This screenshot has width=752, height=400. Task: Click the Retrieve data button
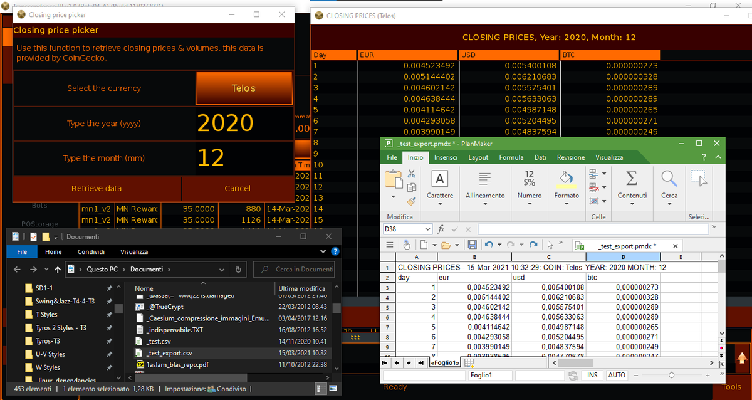tap(97, 188)
